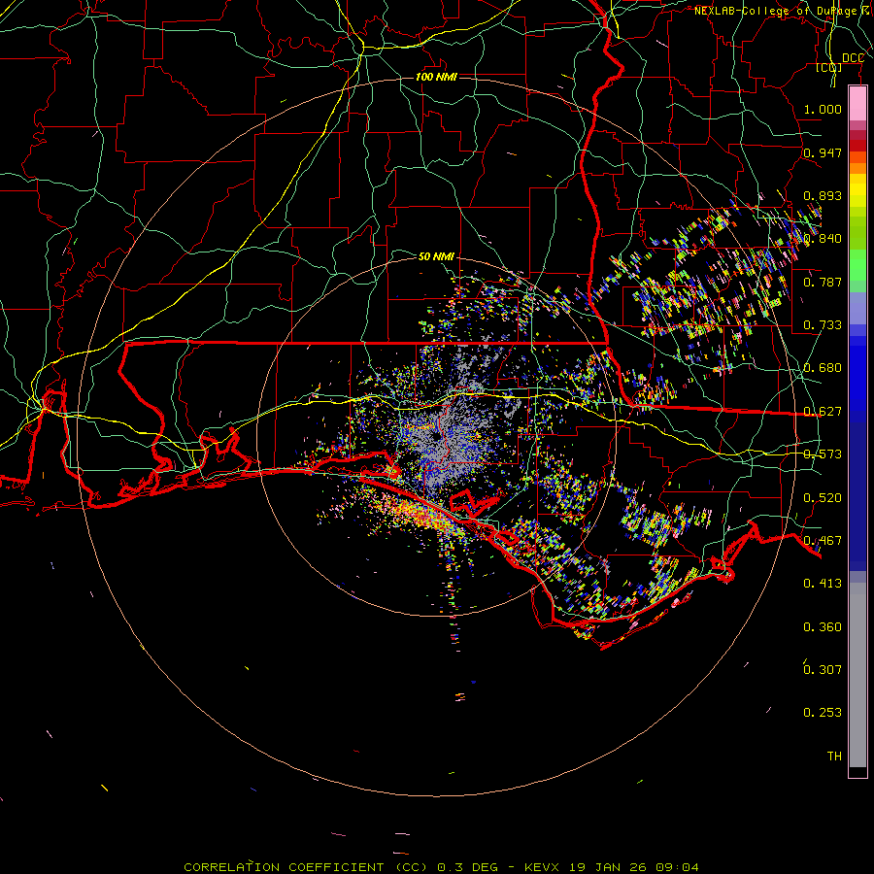Click the black radar site dot at center
The image size is (874, 874).
pyautogui.click(x=436, y=437)
